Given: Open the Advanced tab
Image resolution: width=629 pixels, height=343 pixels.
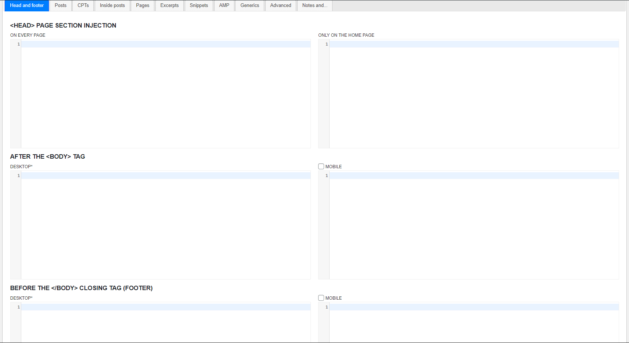Looking at the screenshot, I should (280, 6).
